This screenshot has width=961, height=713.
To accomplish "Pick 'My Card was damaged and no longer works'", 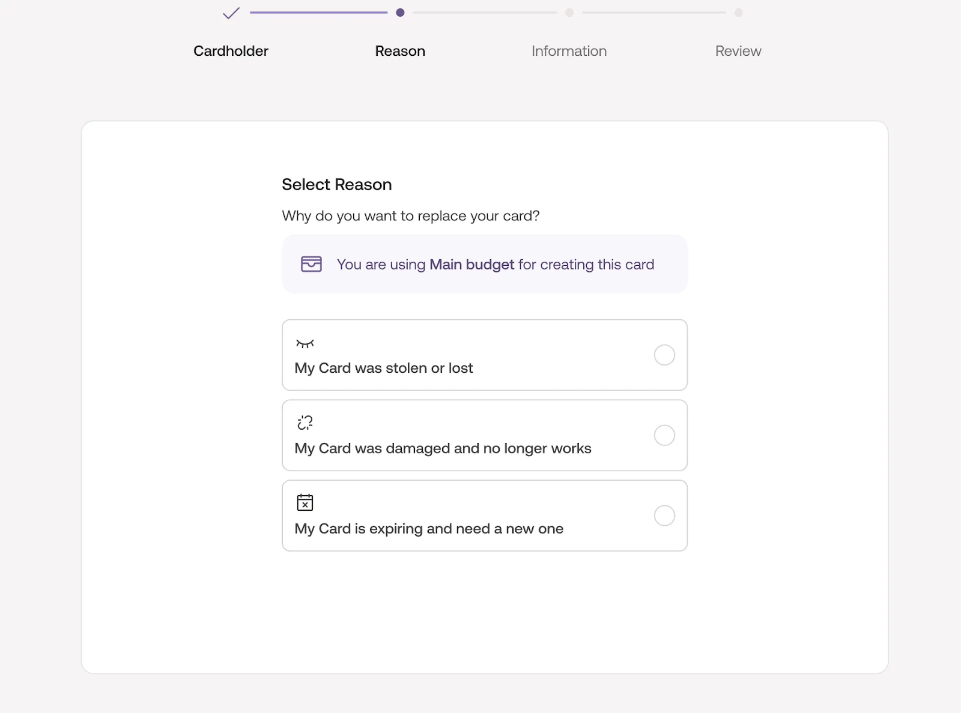I will (x=443, y=448).
